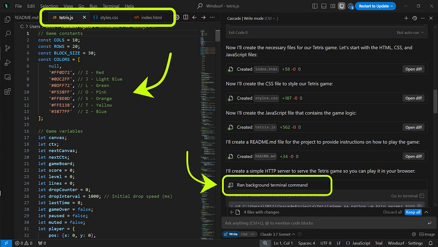Open Run and Debug view
The height and width of the screenshot is (247, 438).
tap(7, 63)
